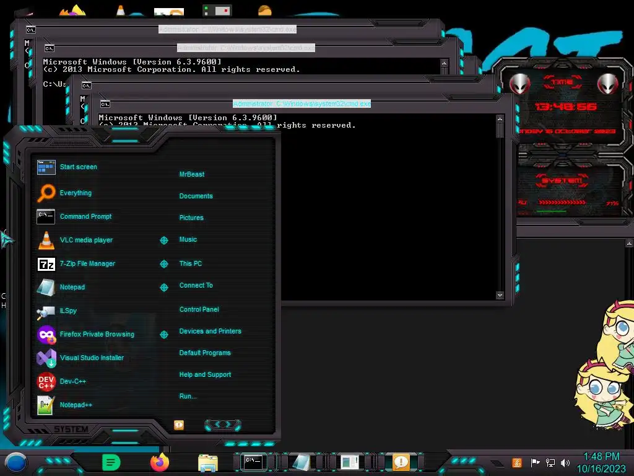Launch the Everything search app
The image size is (634, 476).
tap(64, 193)
